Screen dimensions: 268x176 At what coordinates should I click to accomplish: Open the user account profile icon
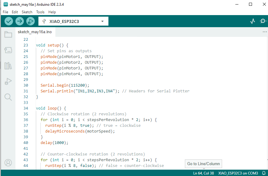click(8, 163)
